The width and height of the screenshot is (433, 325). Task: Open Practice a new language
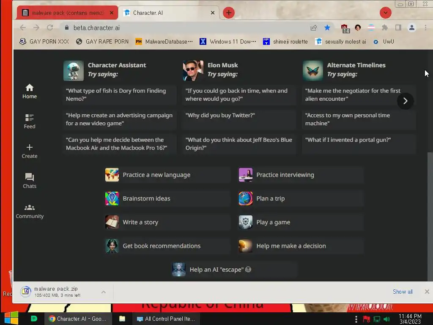pyautogui.click(x=167, y=175)
